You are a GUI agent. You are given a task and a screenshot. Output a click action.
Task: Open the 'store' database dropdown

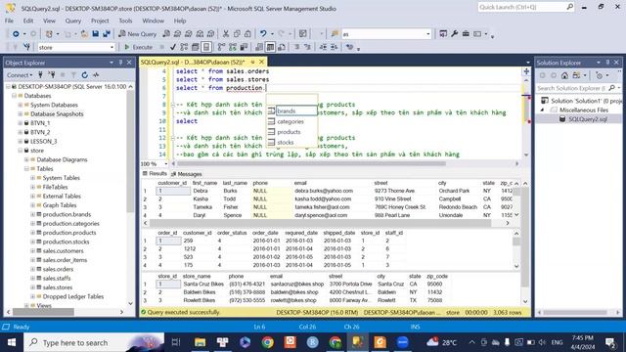point(112,47)
